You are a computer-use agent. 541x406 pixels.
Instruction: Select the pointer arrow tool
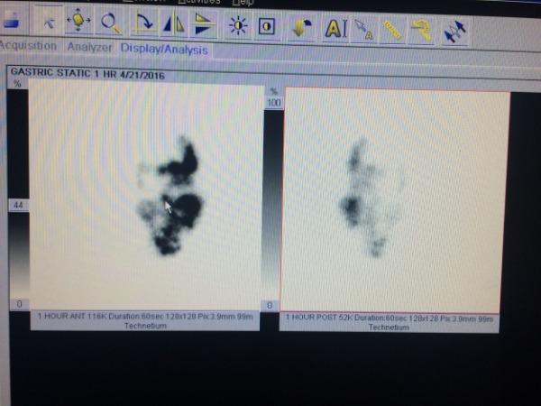(x=49, y=22)
